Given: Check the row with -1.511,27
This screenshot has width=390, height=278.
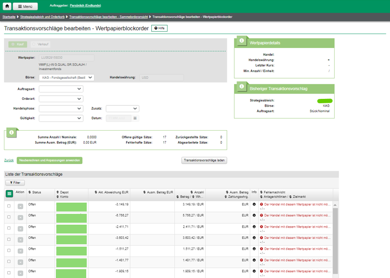Looking at the screenshot, I should point(9,251).
